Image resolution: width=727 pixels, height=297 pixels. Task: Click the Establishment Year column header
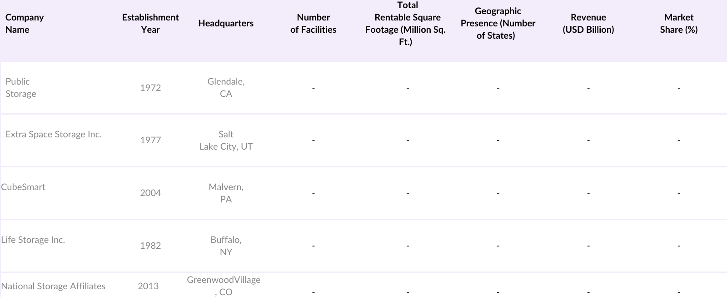(150, 24)
